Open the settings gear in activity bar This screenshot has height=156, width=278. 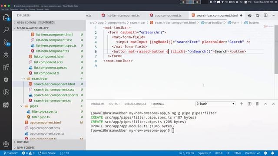(x=6, y=144)
